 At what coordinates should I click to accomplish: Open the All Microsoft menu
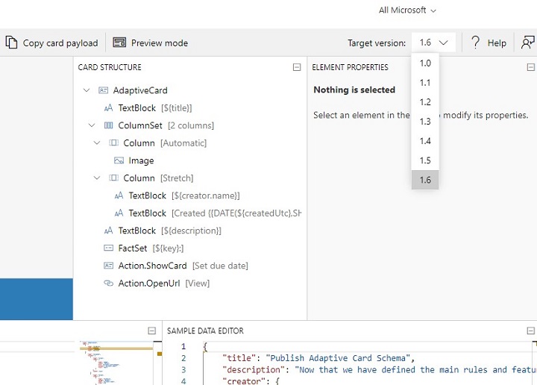(x=407, y=10)
